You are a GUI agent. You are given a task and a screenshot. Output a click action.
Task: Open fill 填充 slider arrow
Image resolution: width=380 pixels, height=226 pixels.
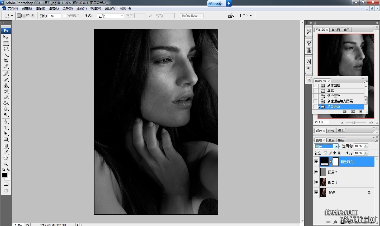[366, 153]
